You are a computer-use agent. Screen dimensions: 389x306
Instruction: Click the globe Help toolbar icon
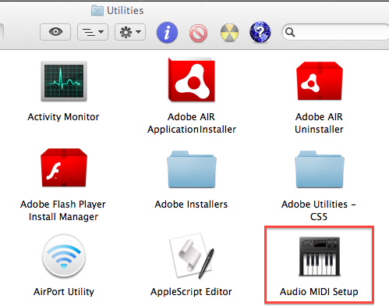260,32
